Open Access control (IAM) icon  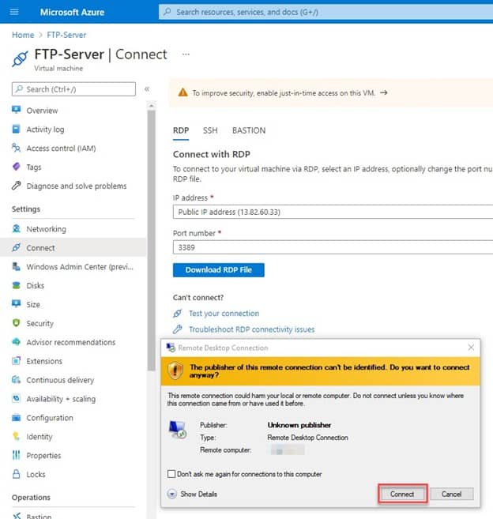(17, 148)
